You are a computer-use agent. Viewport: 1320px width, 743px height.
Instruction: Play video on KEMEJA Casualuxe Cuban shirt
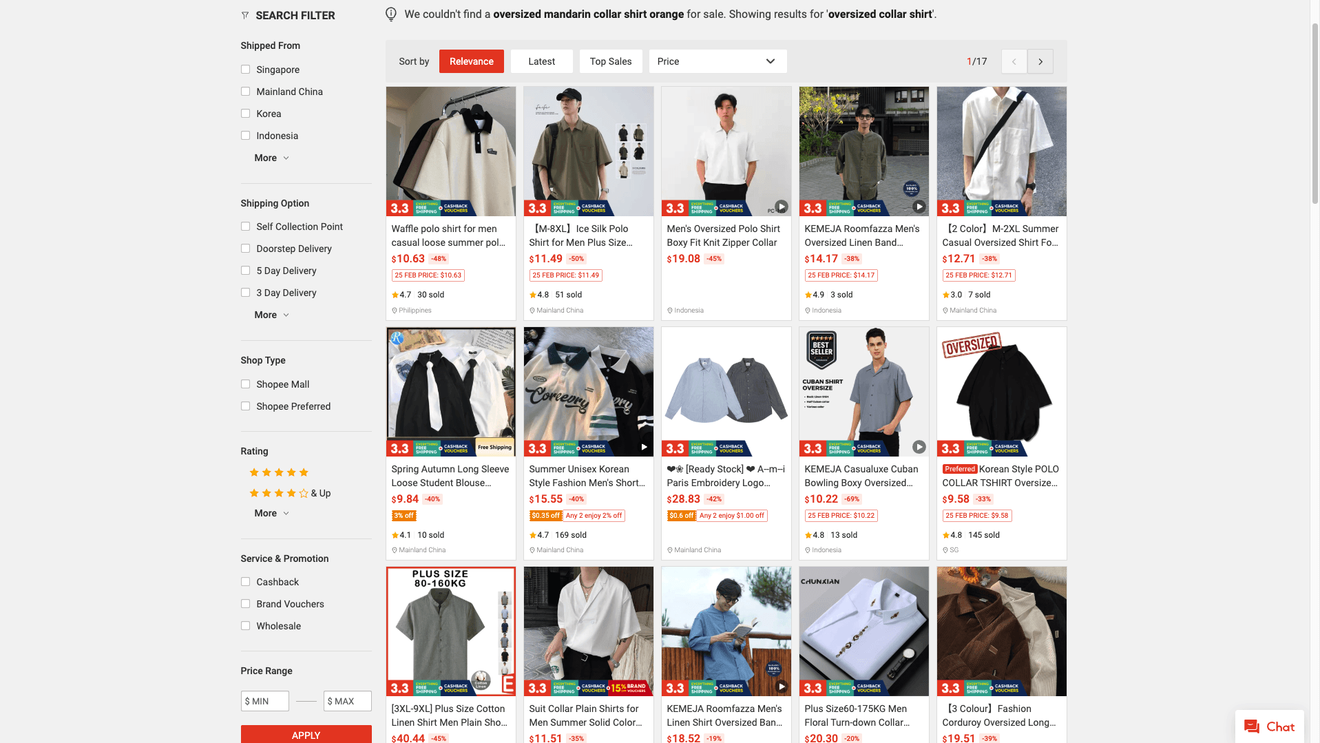coord(919,447)
